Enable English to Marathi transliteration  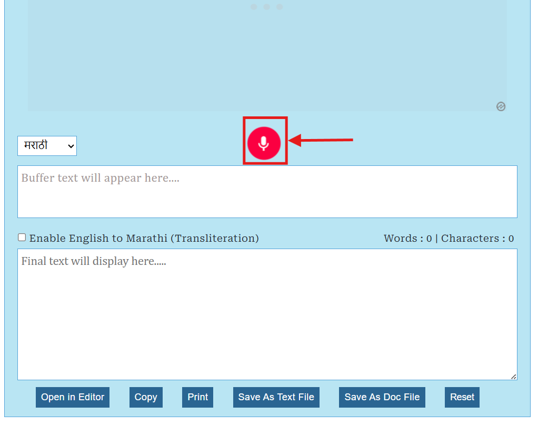pos(22,237)
